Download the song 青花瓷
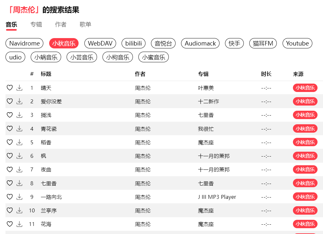Image resolution: width=323 pixels, height=234 pixels. click(x=19, y=129)
